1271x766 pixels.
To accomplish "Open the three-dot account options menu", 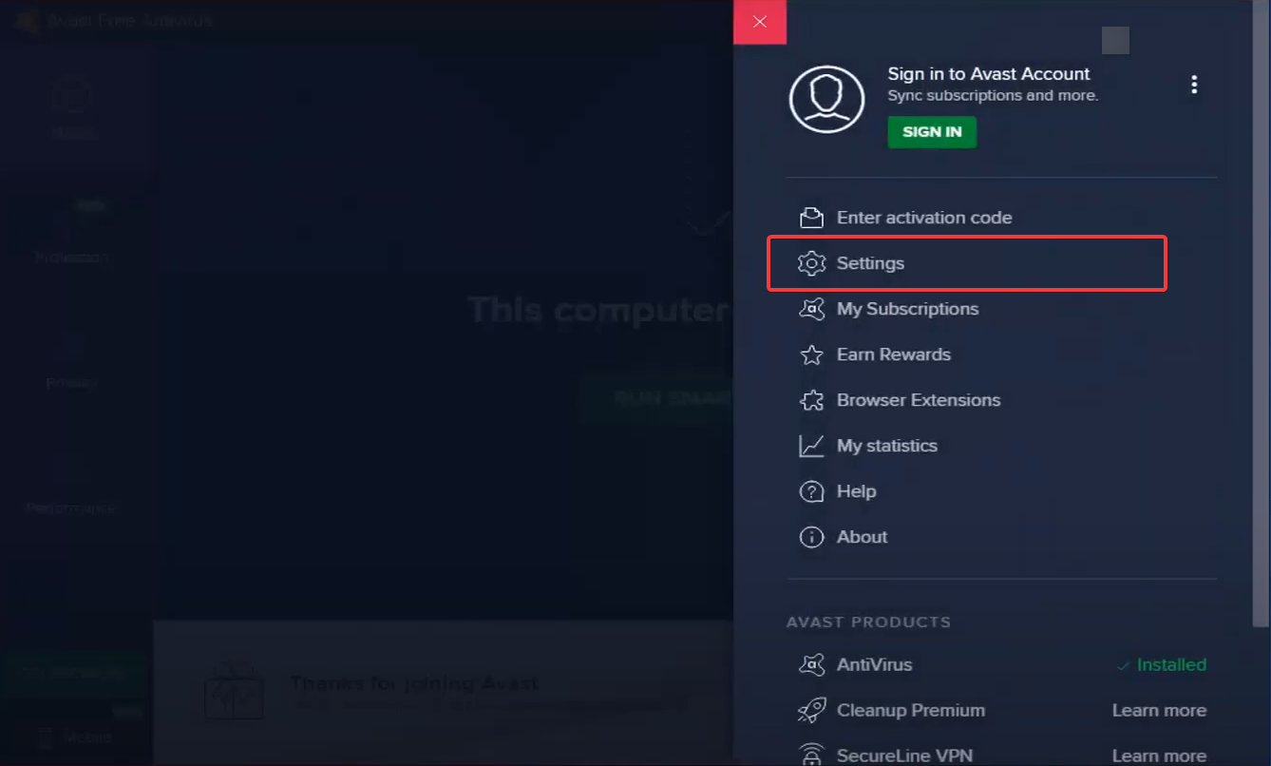I will tap(1194, 85).
